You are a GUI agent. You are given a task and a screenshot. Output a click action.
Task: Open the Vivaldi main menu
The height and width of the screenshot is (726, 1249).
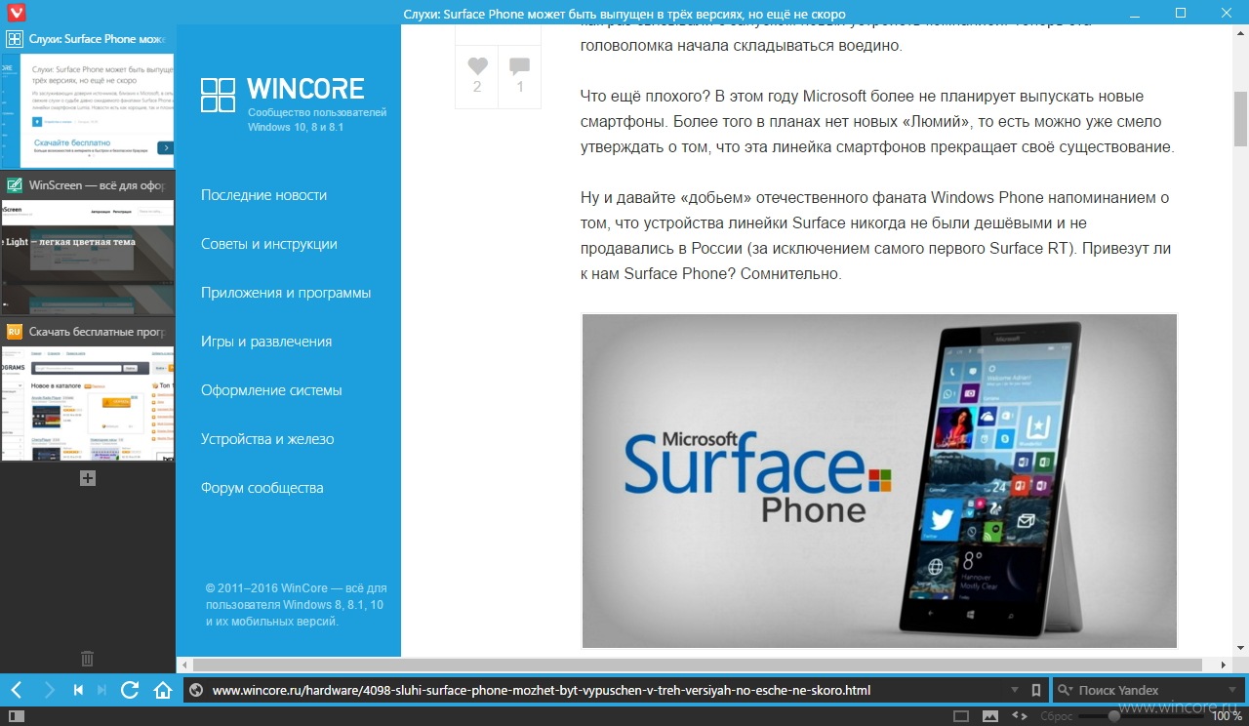tap(17, 13)
